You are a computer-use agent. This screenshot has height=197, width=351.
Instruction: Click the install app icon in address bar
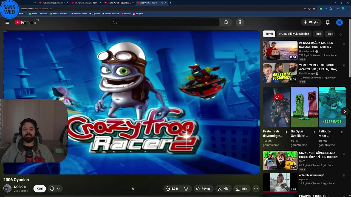(309, 8)
